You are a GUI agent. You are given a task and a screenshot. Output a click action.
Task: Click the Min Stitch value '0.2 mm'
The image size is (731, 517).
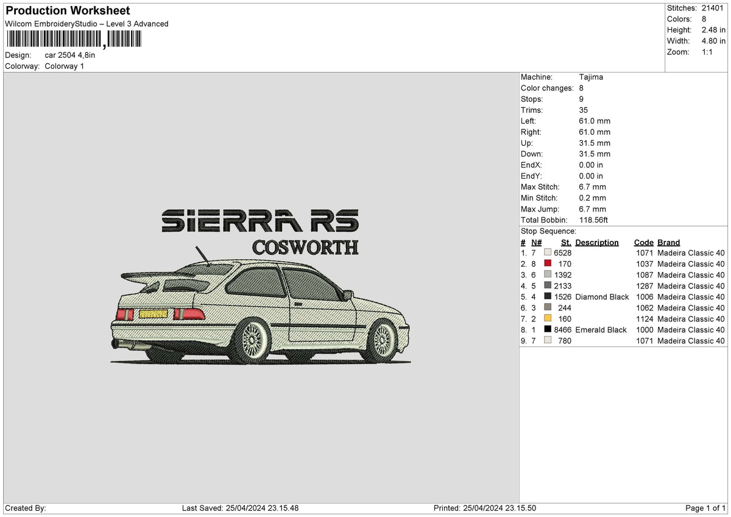point(592,198)
